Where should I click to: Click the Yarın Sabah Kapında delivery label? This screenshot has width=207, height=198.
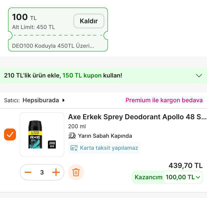105,136
